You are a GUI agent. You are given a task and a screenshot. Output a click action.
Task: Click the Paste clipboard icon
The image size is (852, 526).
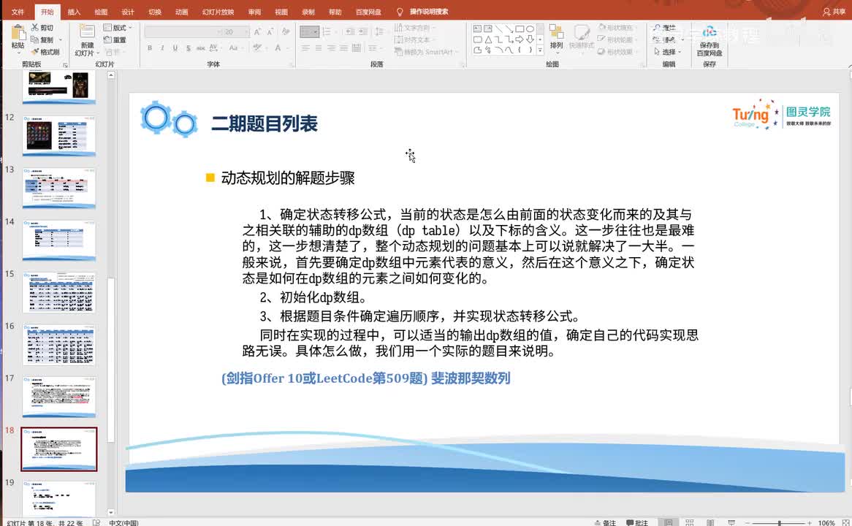point(18,33)
